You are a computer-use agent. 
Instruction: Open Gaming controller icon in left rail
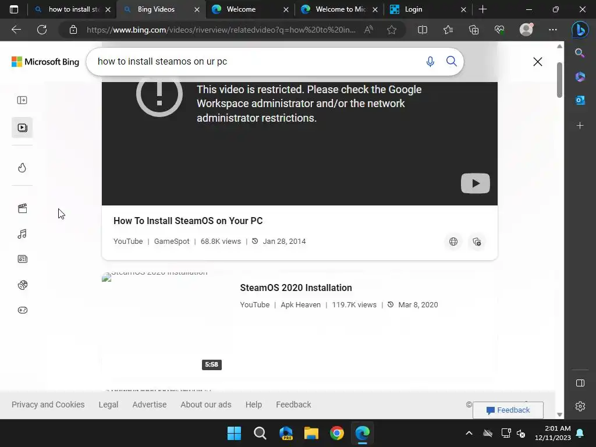[x=23, y=310]
